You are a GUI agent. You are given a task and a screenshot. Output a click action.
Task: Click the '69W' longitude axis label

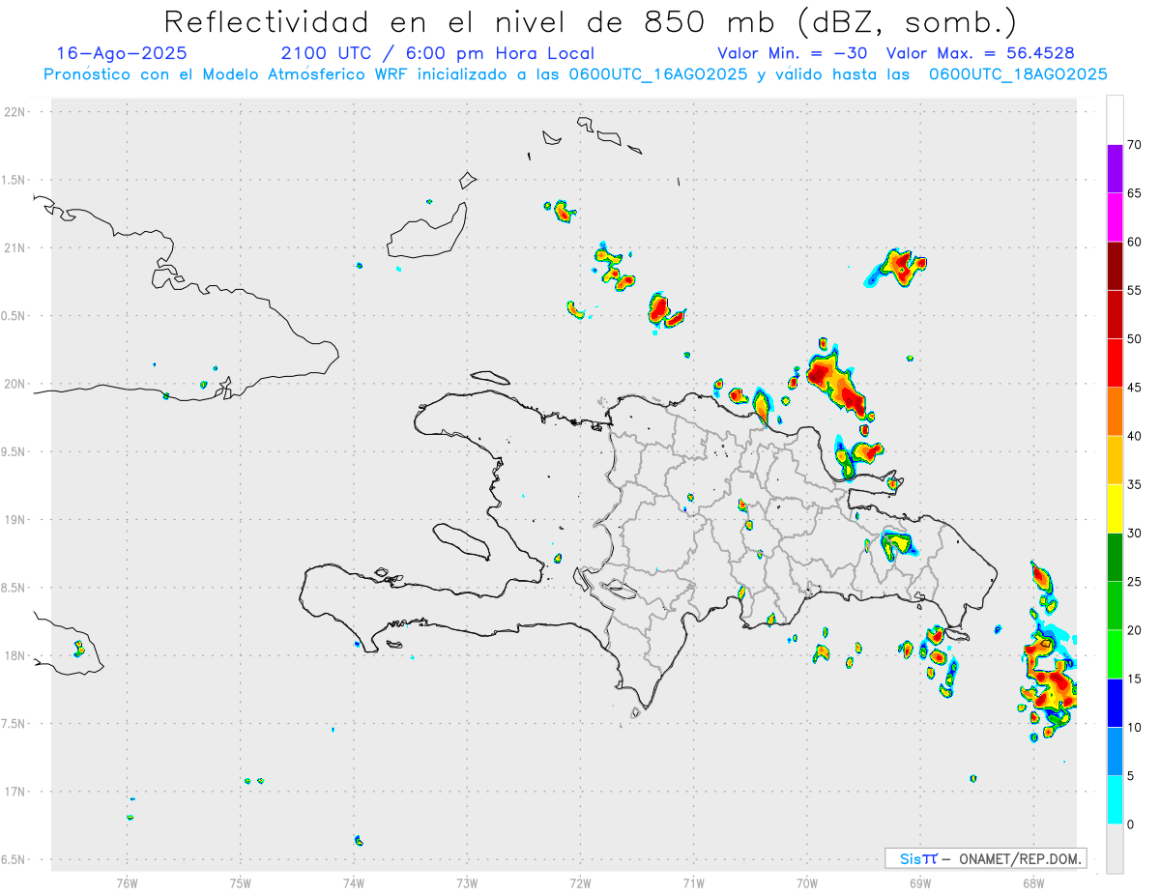(920, 882)
